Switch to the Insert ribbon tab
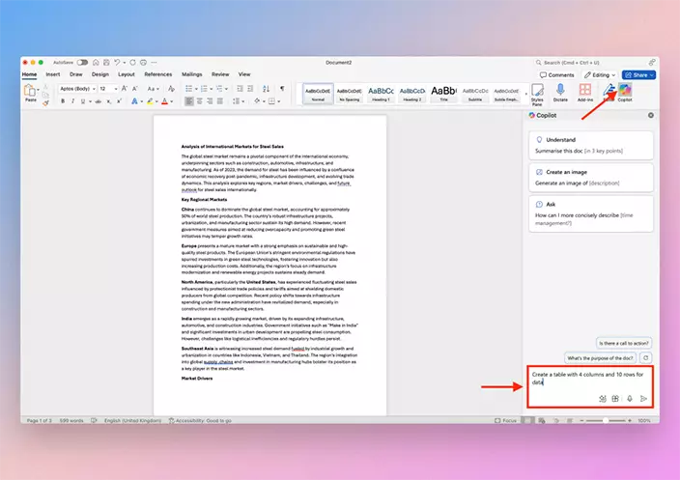 tap(52, 74)
